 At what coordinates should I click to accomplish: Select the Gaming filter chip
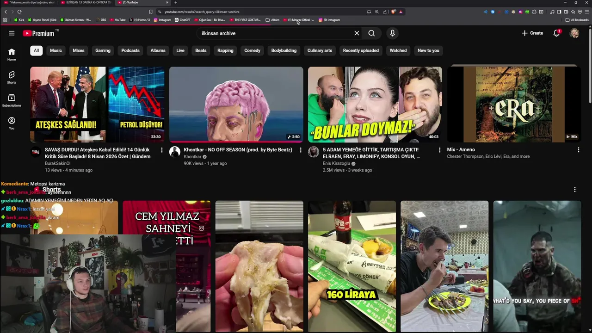(103, 50)
